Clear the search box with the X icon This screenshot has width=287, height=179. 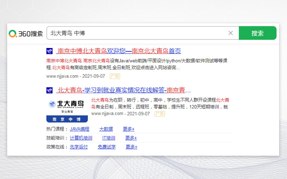[231, 33]
